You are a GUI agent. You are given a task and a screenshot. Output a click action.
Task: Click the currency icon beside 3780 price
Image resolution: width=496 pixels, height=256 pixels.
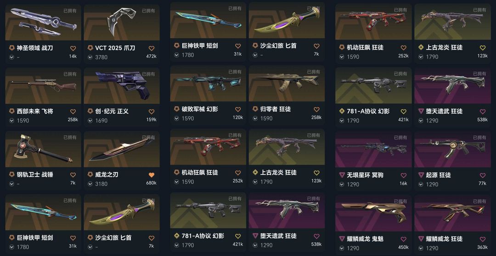(x=90, y=57)
